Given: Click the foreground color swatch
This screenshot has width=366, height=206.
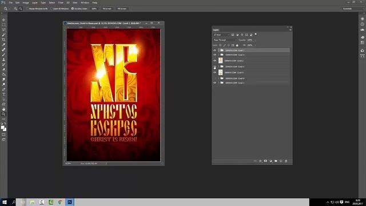Looking at the screenshot, I should [x=2, y=128].
